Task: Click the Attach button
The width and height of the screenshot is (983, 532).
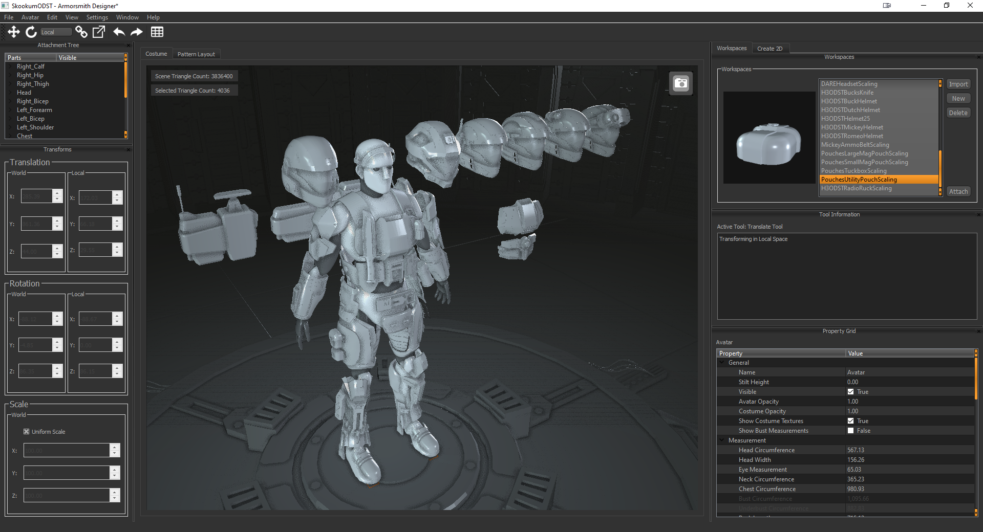Action: [x=958, y=192]
